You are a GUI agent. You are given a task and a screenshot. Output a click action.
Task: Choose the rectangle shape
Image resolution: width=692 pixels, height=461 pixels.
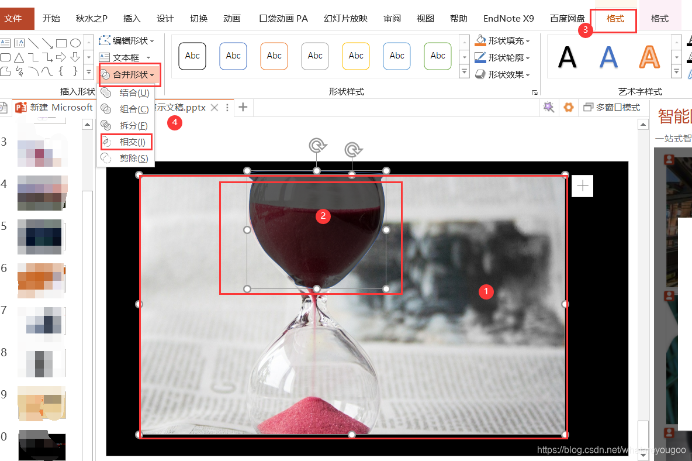click(61, 43)
